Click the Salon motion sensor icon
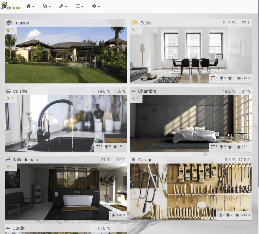Screen dimensions: 259x234 pyautogui.click(x=133, y=30)
